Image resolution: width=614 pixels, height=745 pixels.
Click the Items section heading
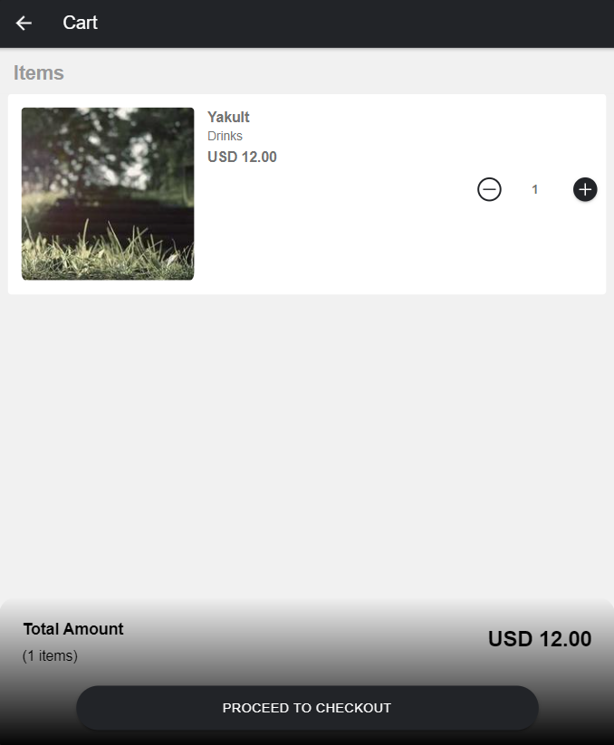[39, 73]
